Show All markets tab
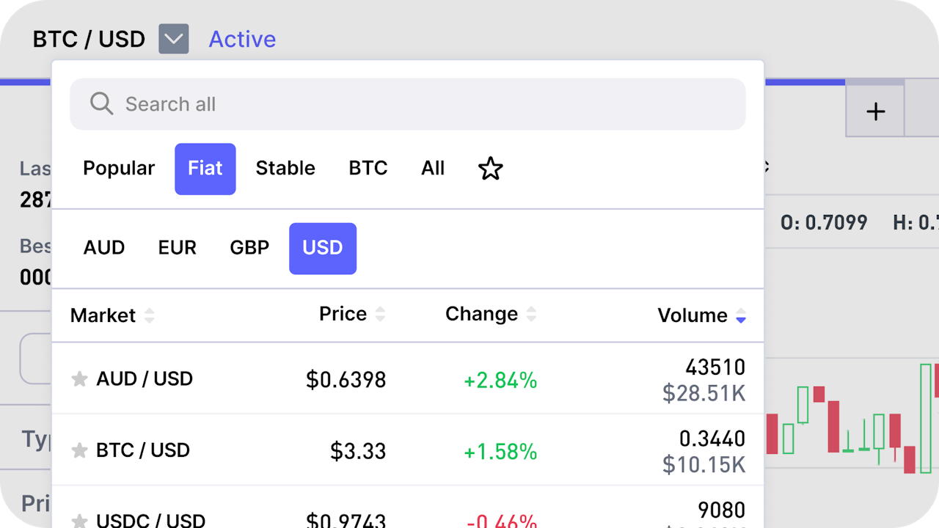939x528 pixels. pyautogui.click(x=433, y=169)
